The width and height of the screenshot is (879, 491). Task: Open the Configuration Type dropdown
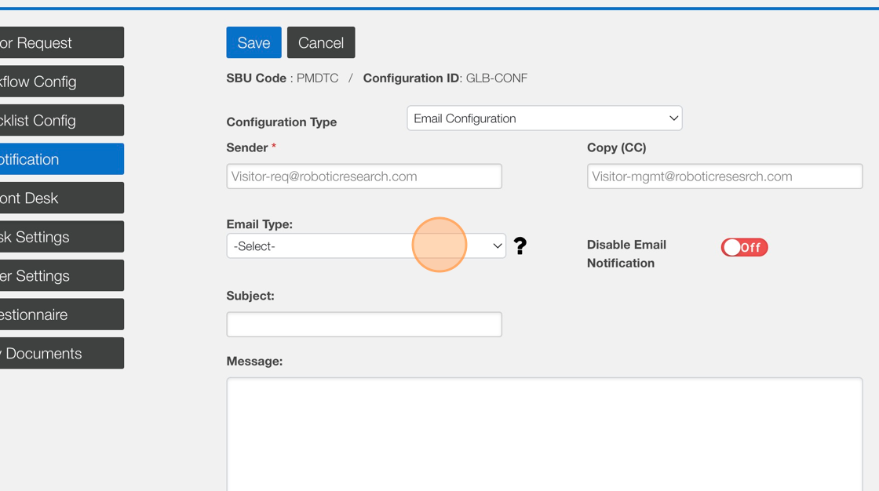click(x=544, y=118)
